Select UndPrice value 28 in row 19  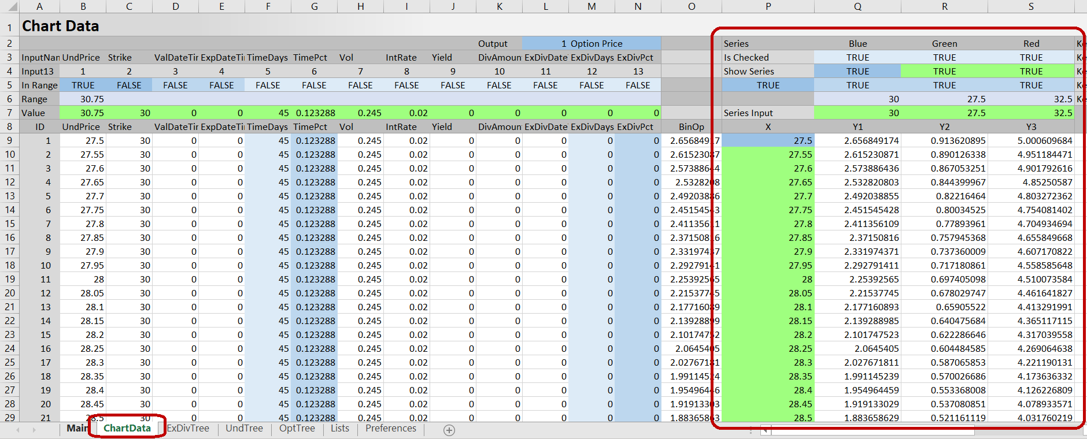(x=83, y=279)
